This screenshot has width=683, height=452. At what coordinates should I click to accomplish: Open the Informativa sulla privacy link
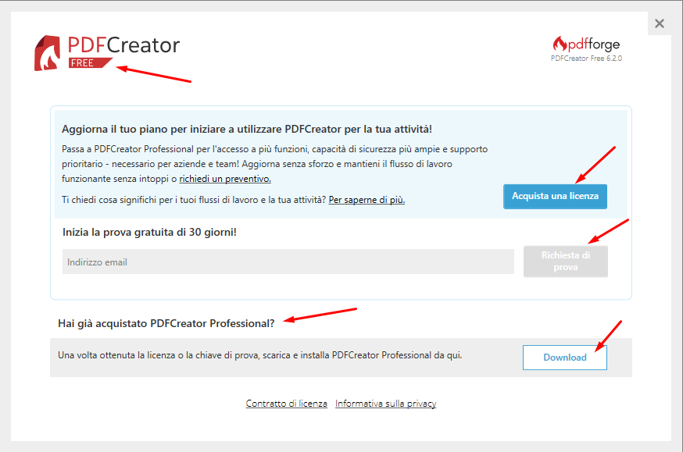pos(385,404)
